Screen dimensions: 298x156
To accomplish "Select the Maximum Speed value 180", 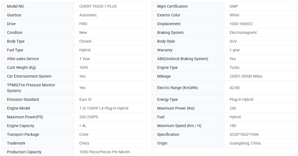I will [233, 126].
